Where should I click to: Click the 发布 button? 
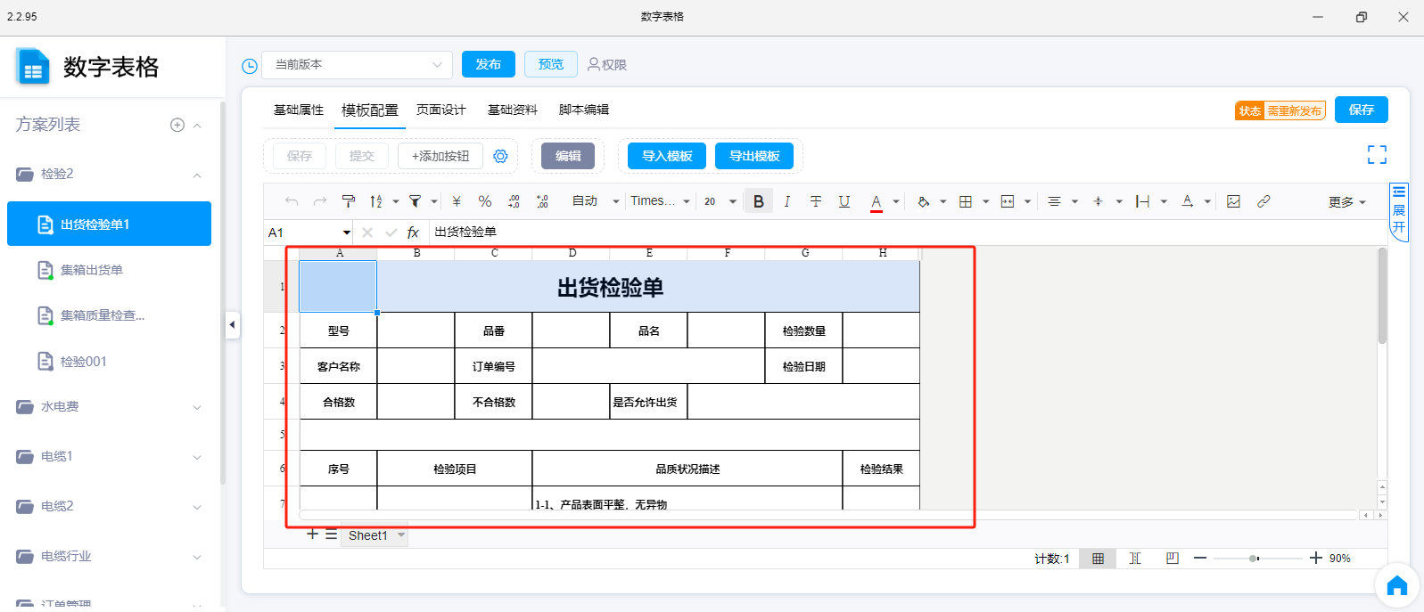point(489,64)
